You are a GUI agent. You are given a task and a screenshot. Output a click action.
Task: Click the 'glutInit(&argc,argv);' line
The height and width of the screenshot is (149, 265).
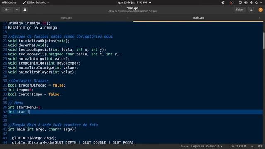tap(34, 138)
